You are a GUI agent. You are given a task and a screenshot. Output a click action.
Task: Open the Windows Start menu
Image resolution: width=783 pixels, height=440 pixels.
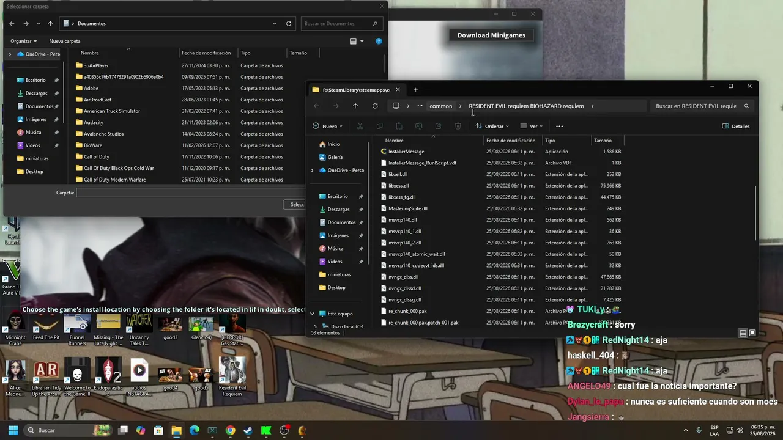(x=13, y=430)
